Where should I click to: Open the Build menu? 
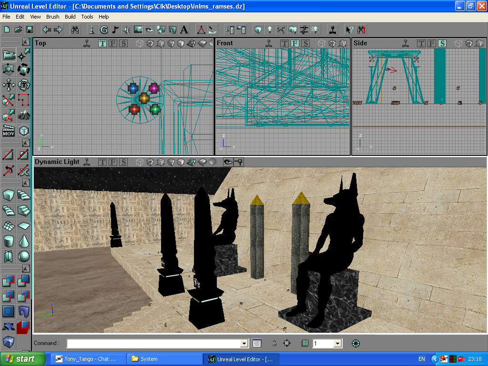pyautogui.click(x=71, y=17)
